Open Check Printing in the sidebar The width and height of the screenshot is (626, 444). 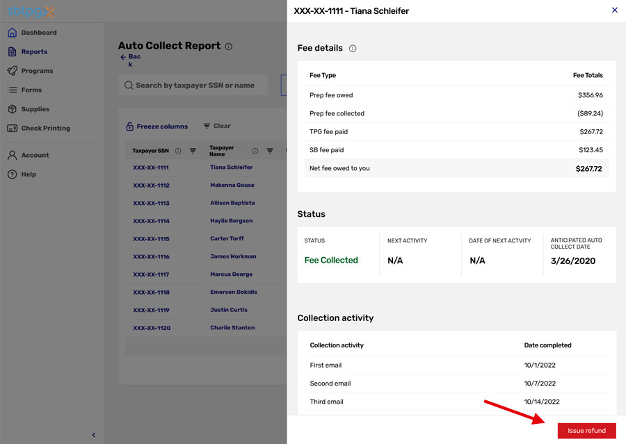pos(12,127)
